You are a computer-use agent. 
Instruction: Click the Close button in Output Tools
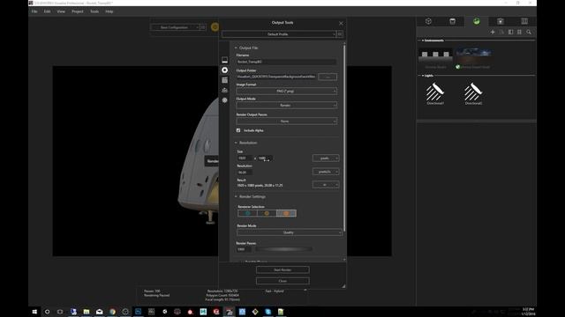tap(282, 281)
